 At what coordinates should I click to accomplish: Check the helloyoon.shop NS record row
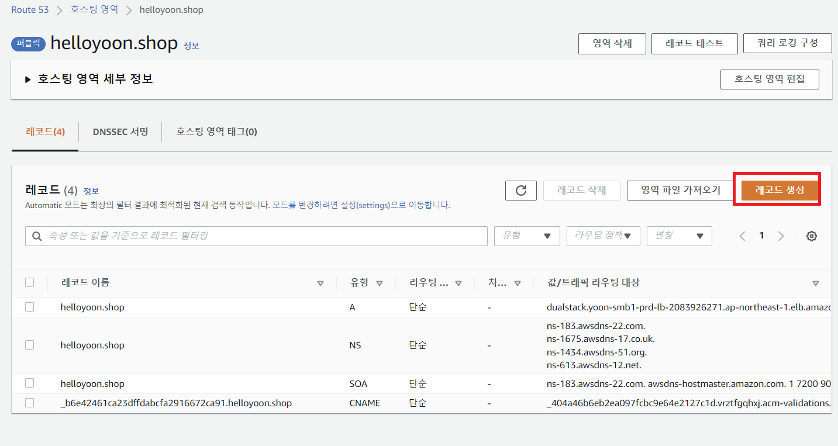click(30, 345)
